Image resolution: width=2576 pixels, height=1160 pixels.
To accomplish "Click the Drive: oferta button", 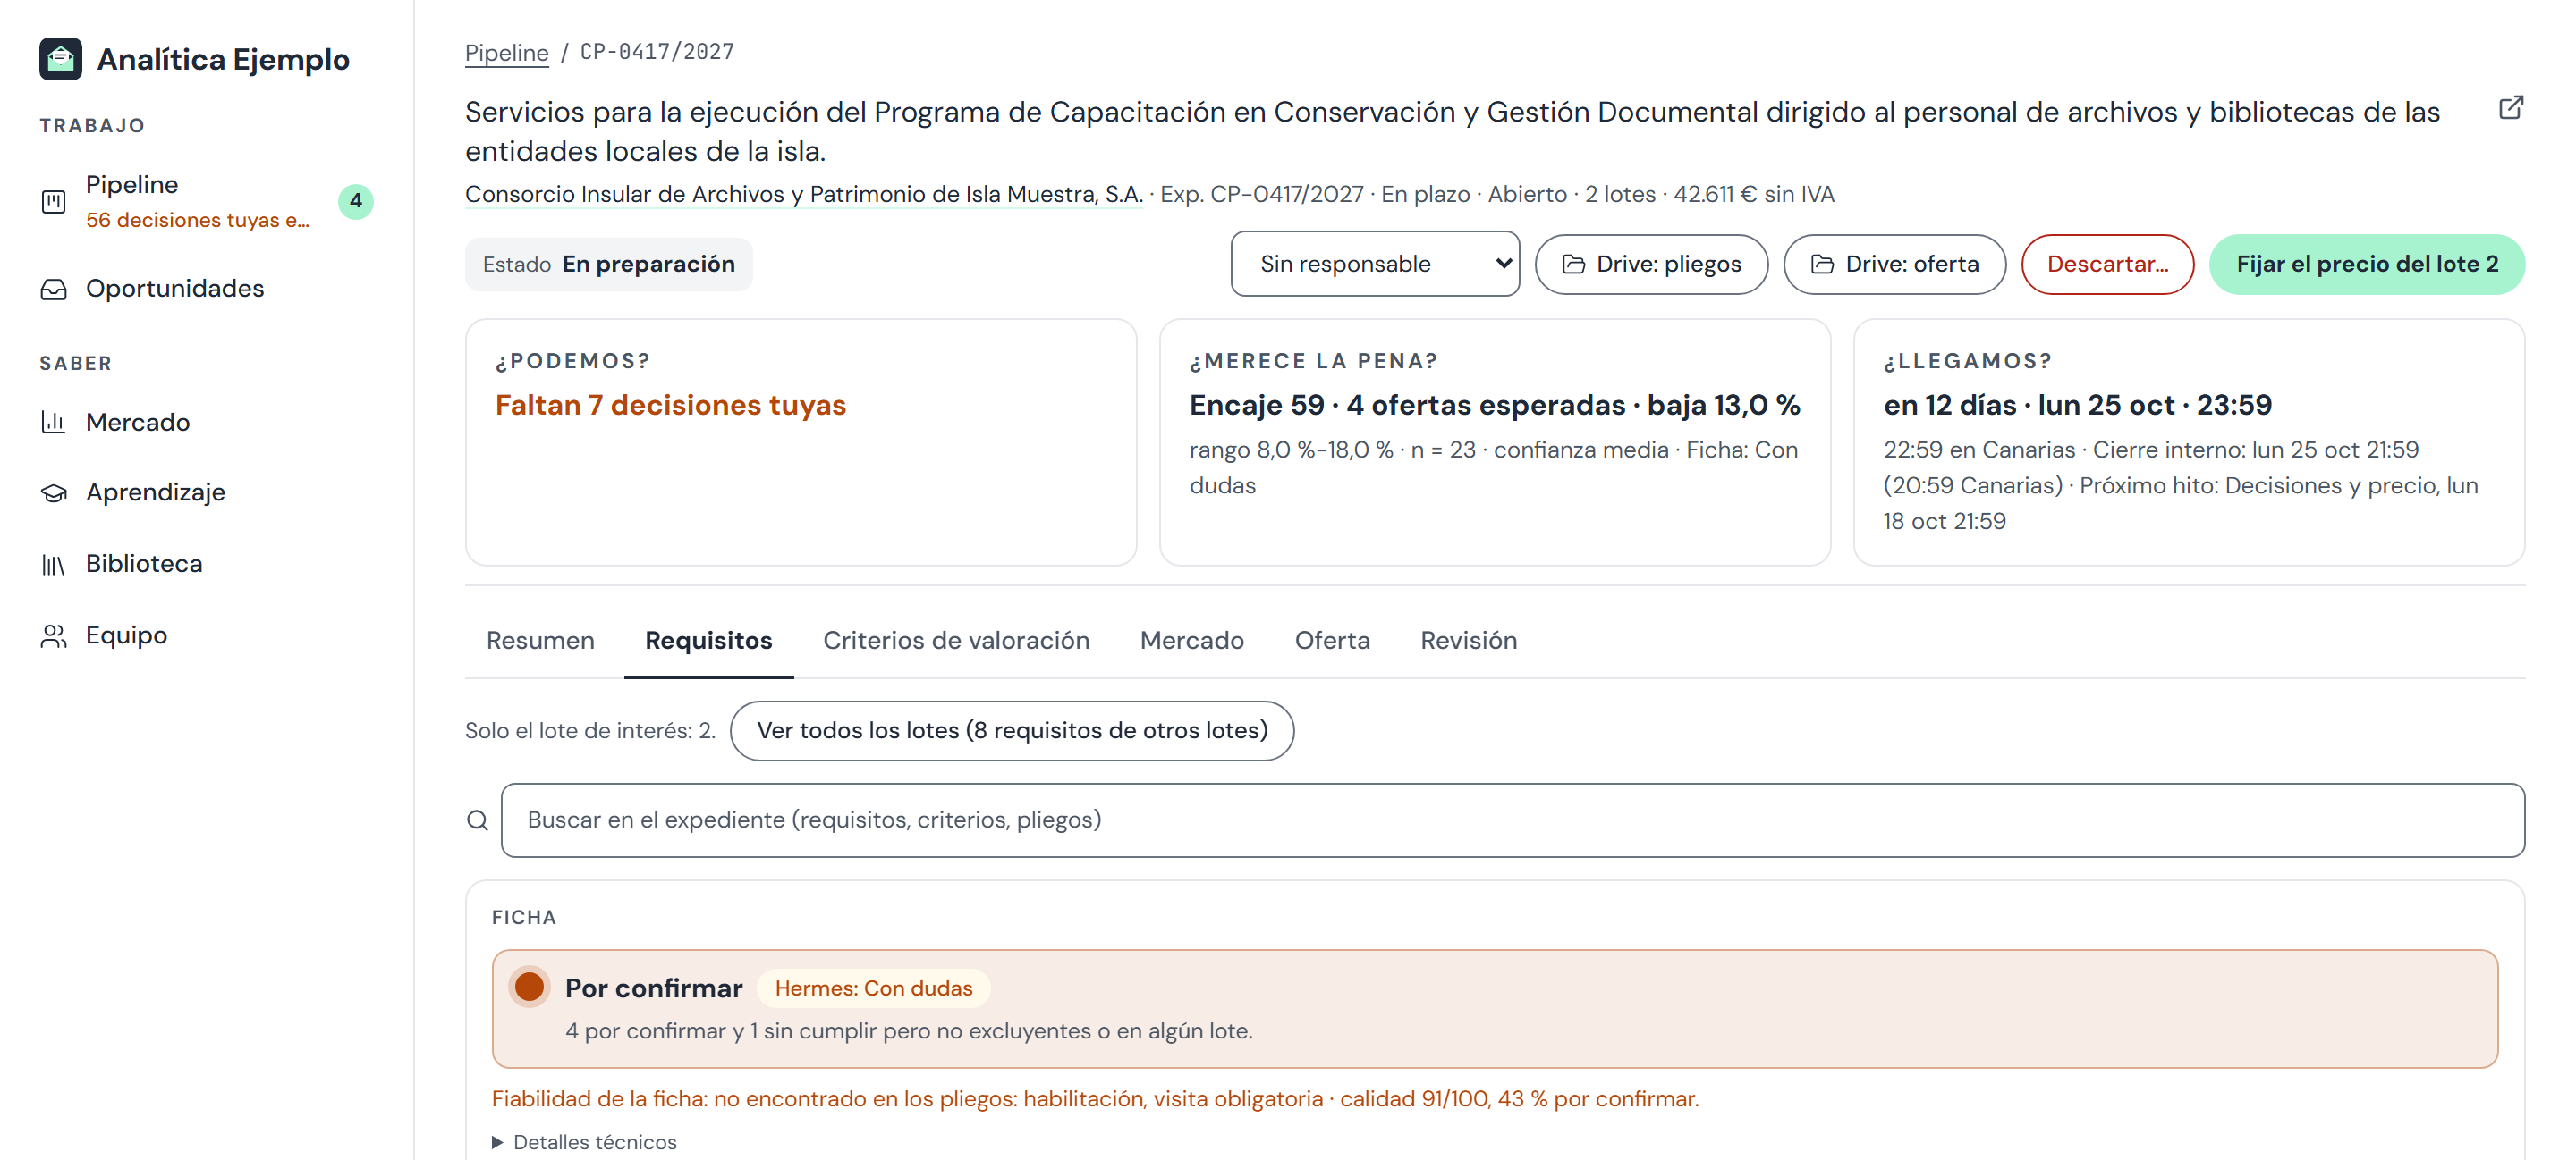I will point(1894,264).
